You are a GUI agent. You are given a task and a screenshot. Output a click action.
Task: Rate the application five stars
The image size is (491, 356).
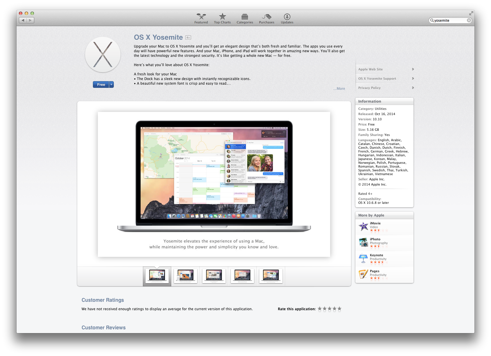339,309
